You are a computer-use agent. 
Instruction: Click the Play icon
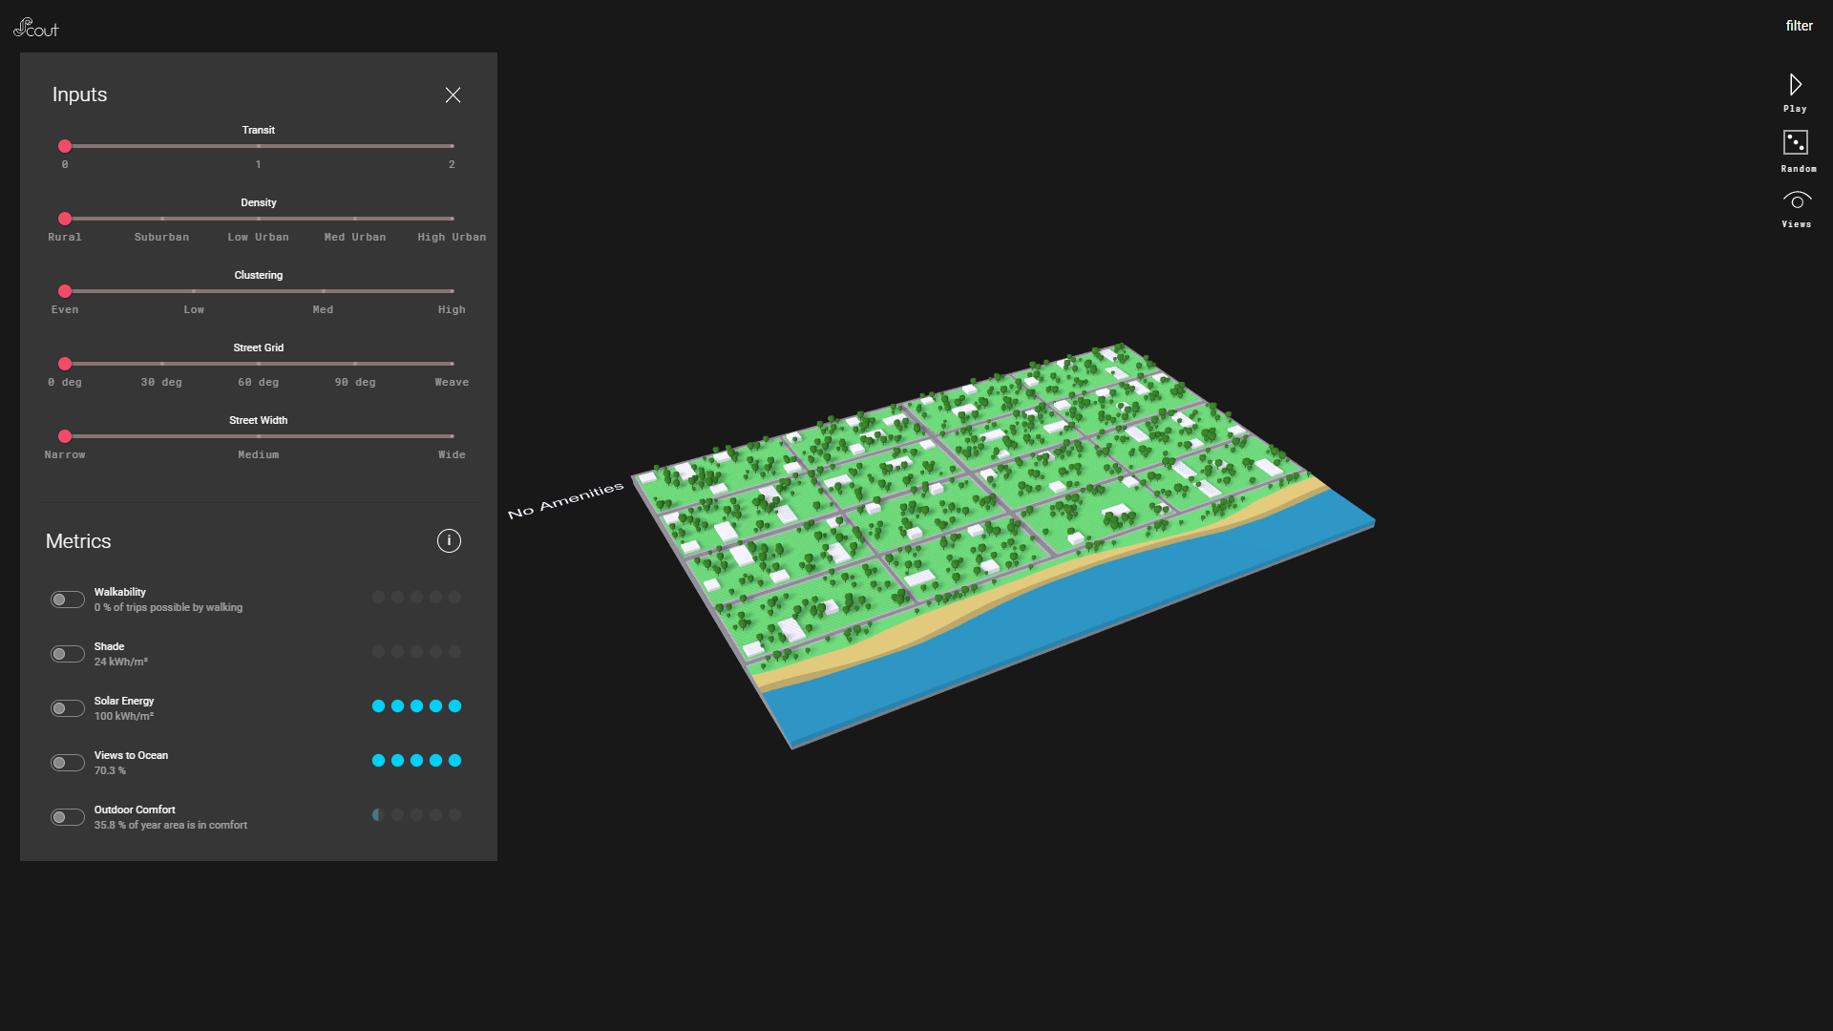tap(1795, 85)
